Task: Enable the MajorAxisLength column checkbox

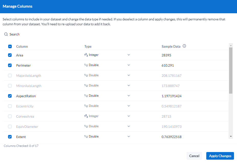Action: point(10,76)
